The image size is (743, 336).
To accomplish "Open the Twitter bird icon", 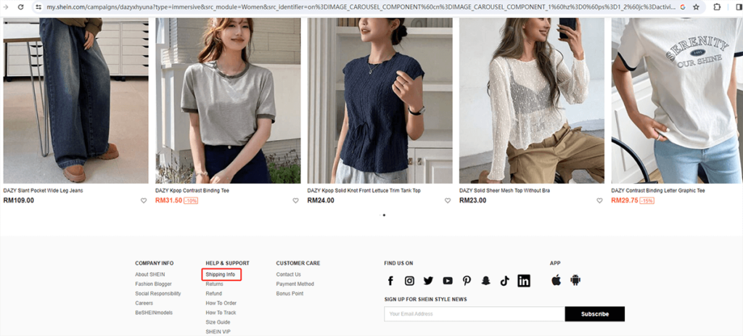I will click(x=428, y=281).
